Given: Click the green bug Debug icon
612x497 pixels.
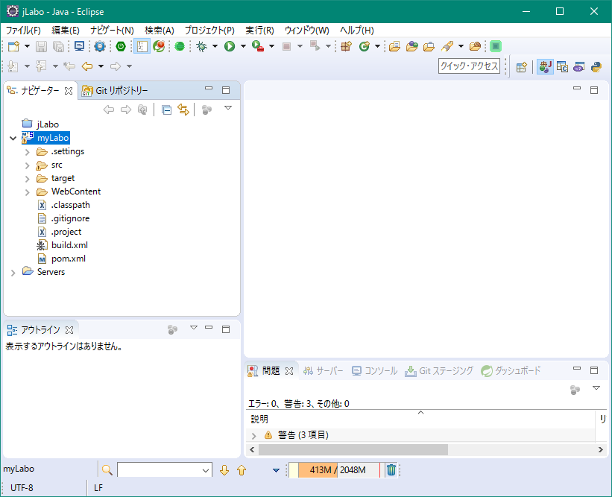Looking at the screenshot, I should (201, 46).
